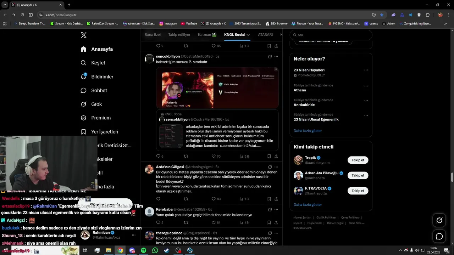Bookmark sencokbiliyon's tweet
Screen dimensions: 454x255
pos(269,156)
